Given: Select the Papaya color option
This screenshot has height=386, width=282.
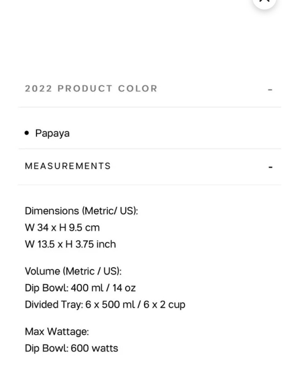Looking at the screenshot, I should pos(52,133).
